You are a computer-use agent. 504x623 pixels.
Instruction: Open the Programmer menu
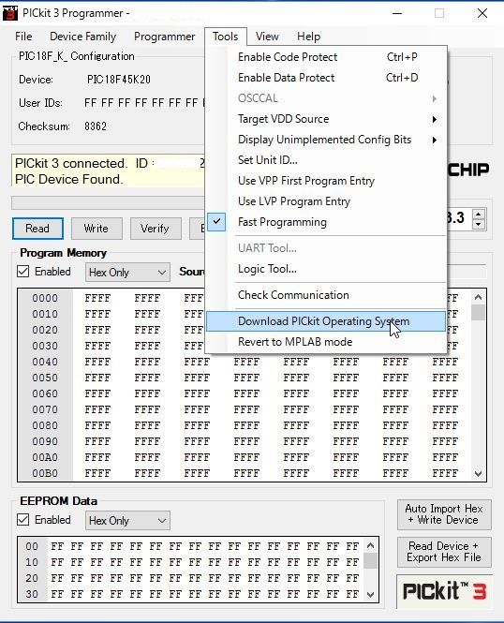(165, 37)
